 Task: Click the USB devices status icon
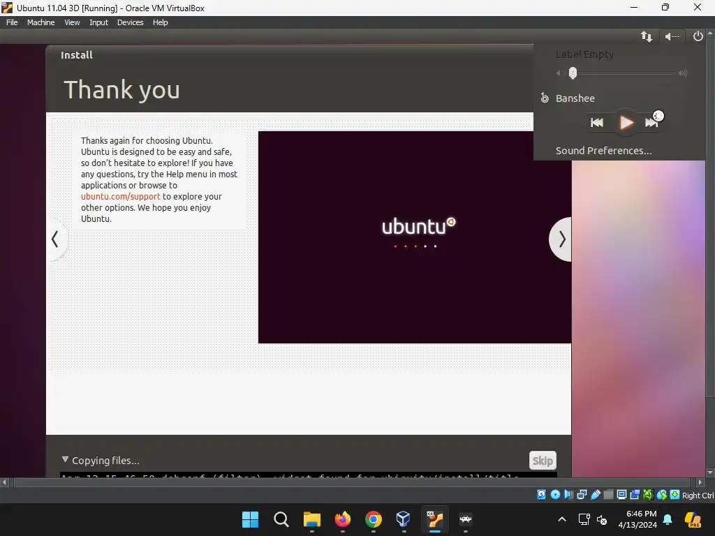596,495
